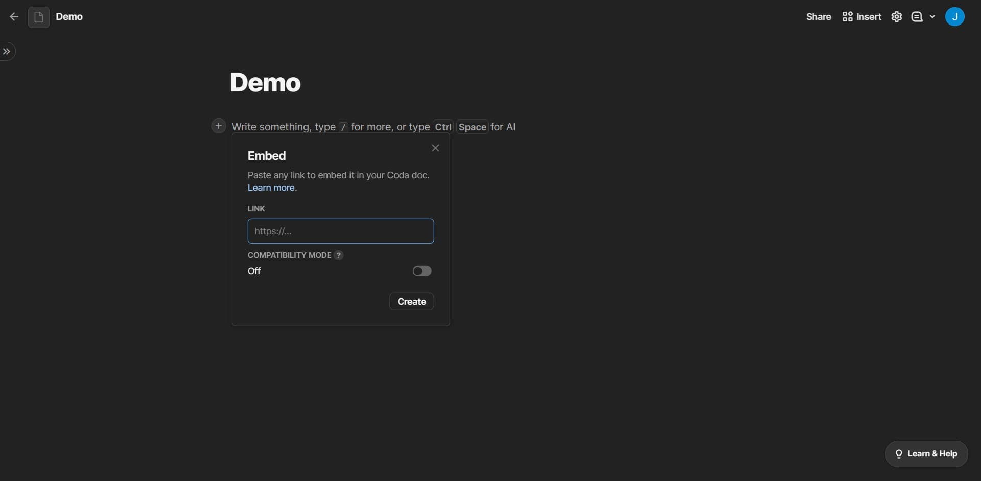This screenshot has width=981, height=481.
Task: Click the LINK input field
Action: pyautogui.click(x=340, y=231)
